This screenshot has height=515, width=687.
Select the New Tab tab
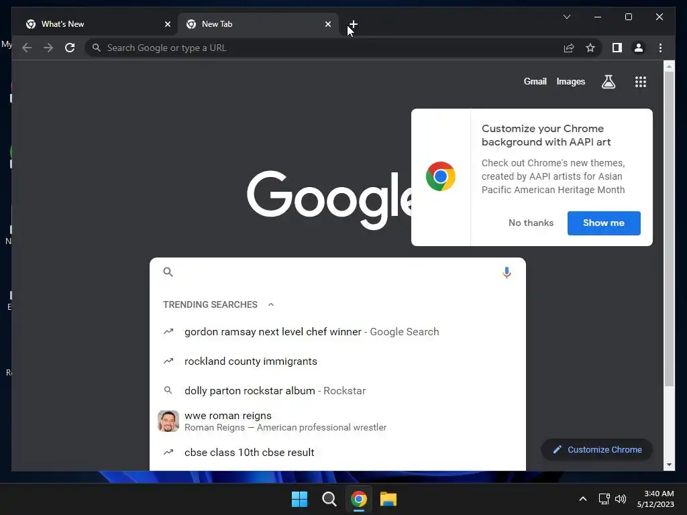point(258,24)
